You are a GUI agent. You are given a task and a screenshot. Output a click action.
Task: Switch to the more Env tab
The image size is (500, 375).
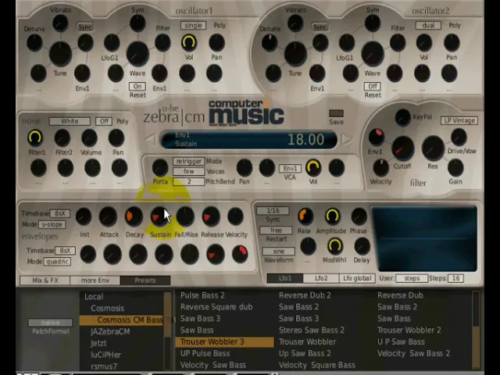[x=95, y=280]
